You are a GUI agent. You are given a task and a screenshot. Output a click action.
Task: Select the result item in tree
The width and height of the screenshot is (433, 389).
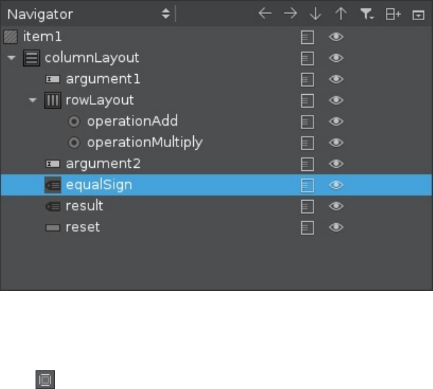tap(84, 206)
